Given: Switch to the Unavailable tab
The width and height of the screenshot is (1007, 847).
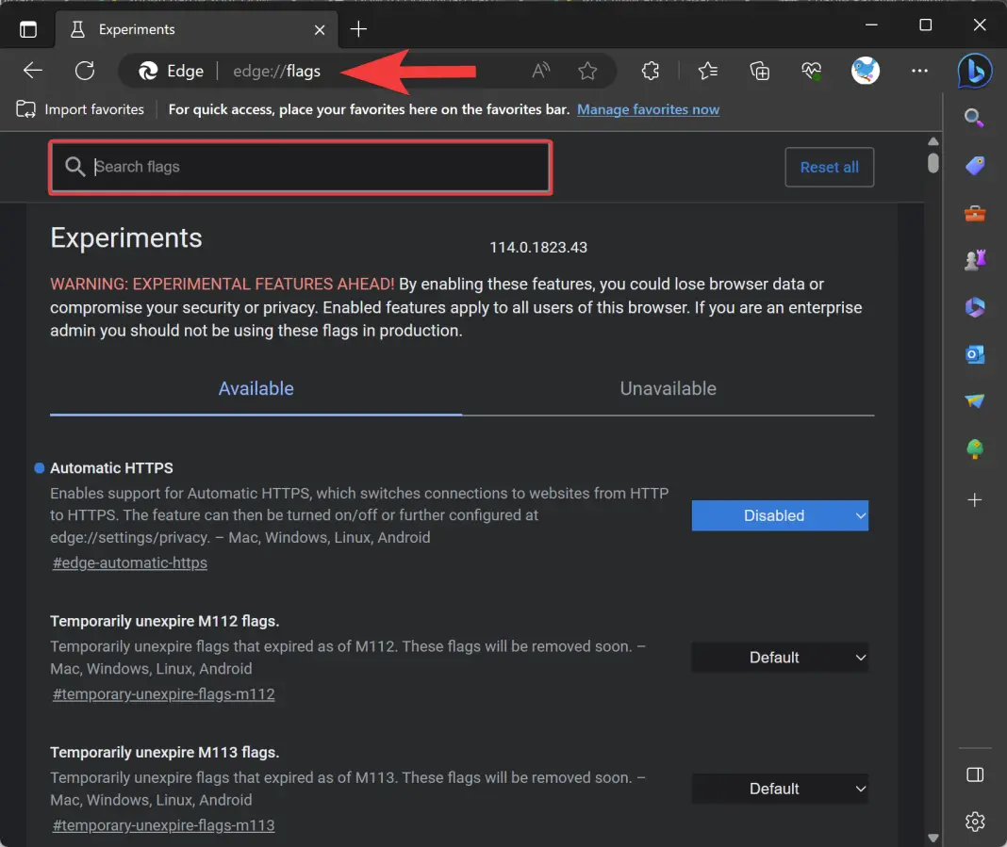Looking at the screenshot, I should pos(668,388).
